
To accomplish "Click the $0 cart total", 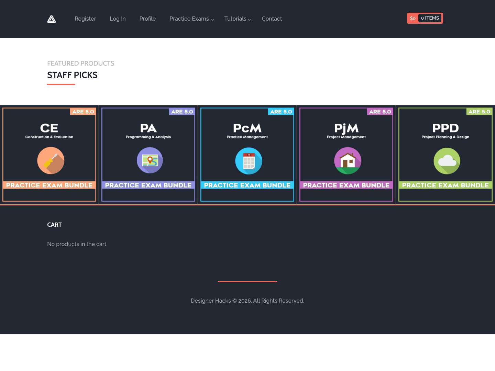I will [x=412, y=18].
